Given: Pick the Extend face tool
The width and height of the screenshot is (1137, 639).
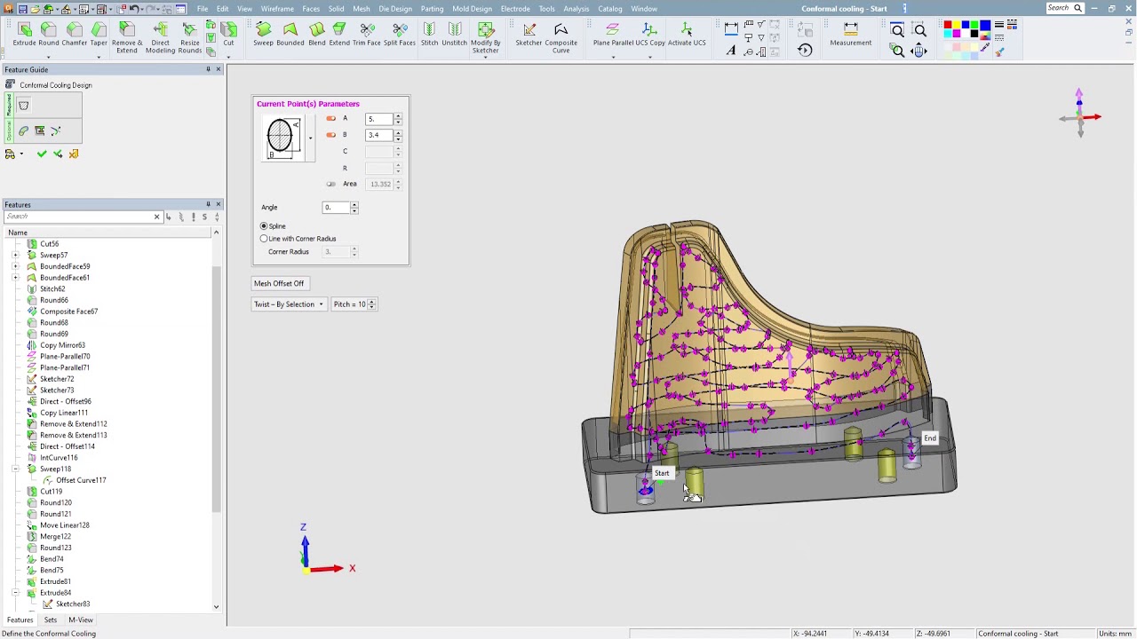Looking at the screenshot, I should click(339, 35).
